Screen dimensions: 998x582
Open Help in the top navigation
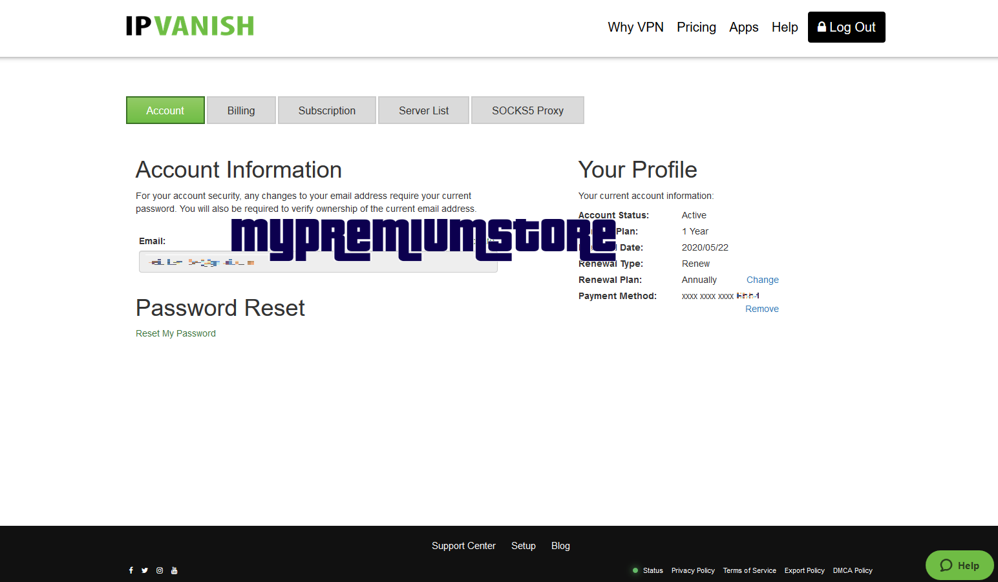pos(785,27)
